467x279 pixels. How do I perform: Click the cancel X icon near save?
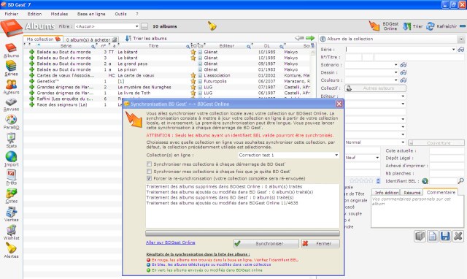pos(458,237)
